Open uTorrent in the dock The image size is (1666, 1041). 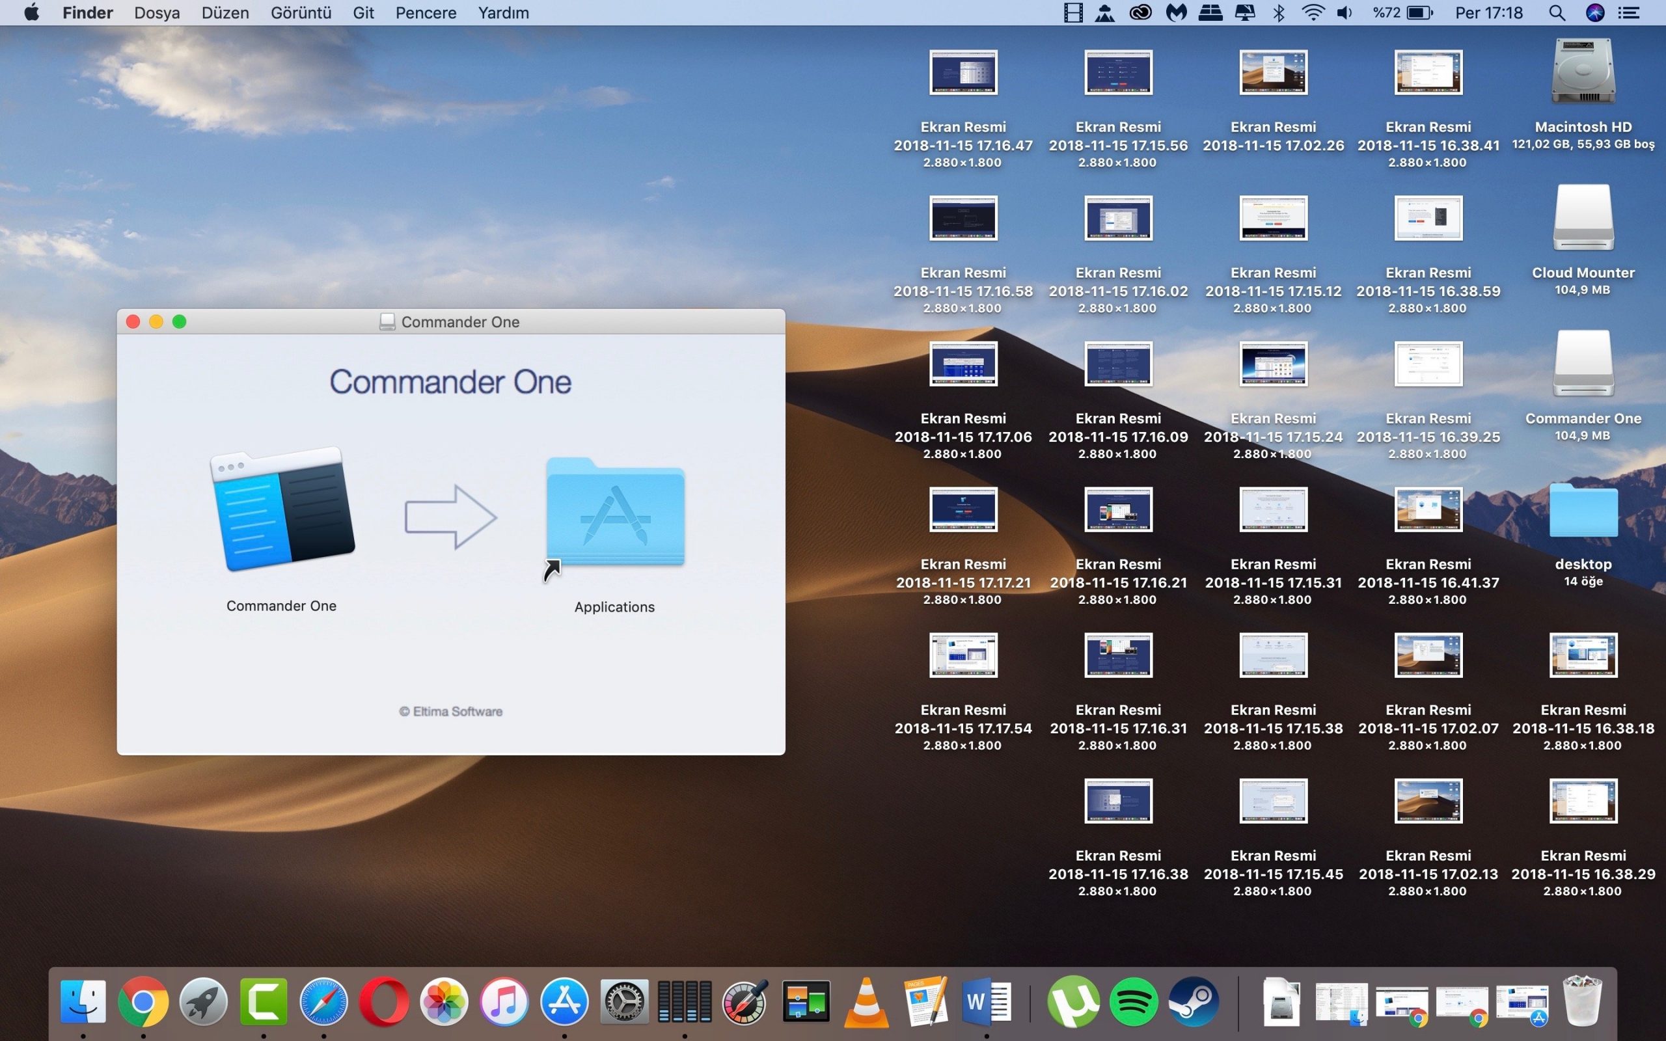[1072, 1001]
